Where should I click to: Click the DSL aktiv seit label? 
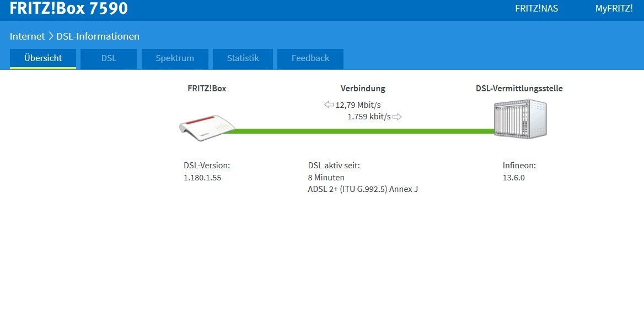[x=334, y=166]
